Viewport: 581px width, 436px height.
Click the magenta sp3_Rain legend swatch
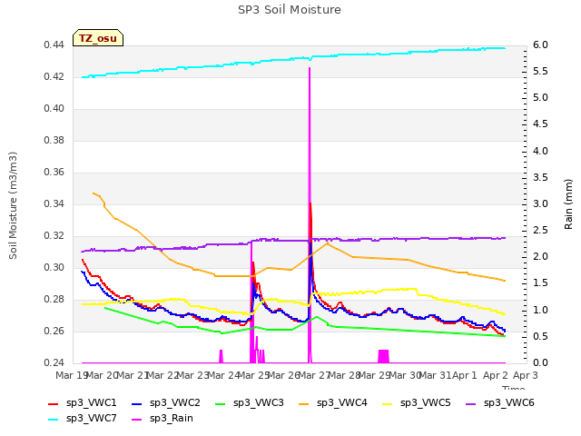(137, 420)
